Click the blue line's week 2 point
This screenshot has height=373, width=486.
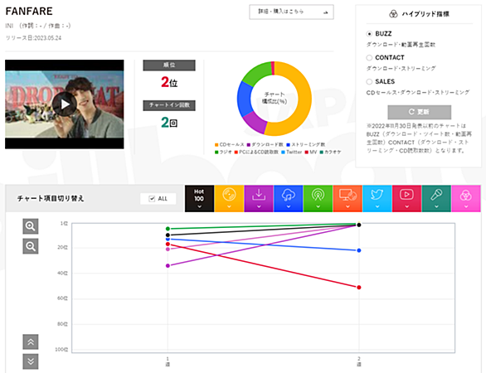point(359,250)
